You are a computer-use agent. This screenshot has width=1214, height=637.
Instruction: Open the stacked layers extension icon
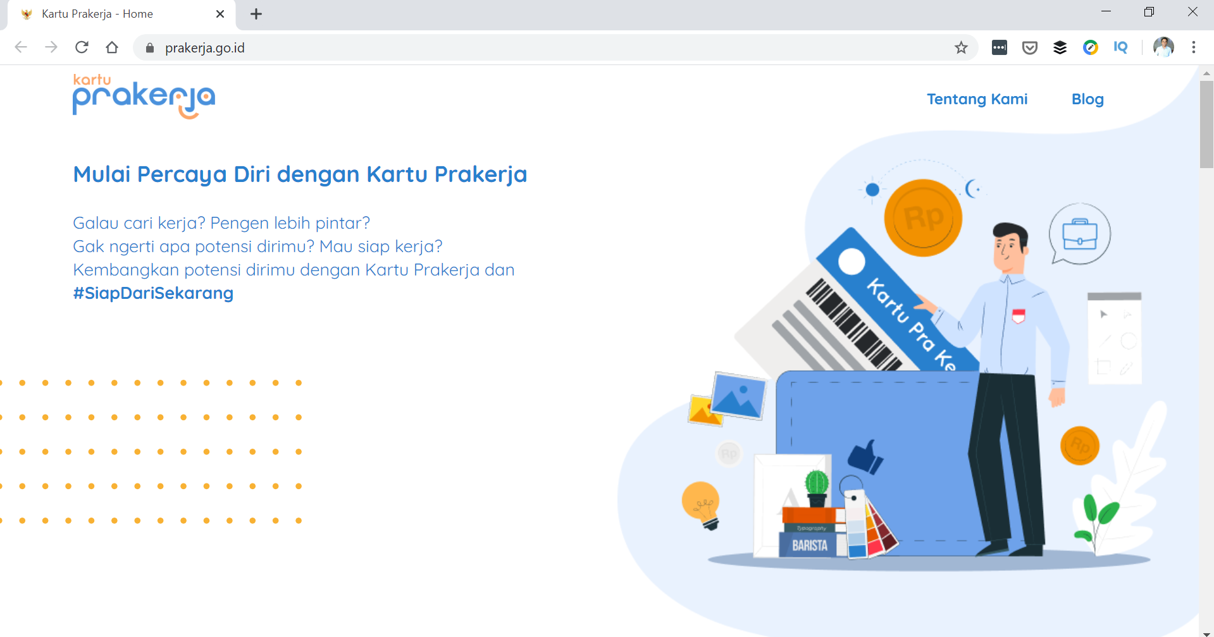(x=1060, y=47)
